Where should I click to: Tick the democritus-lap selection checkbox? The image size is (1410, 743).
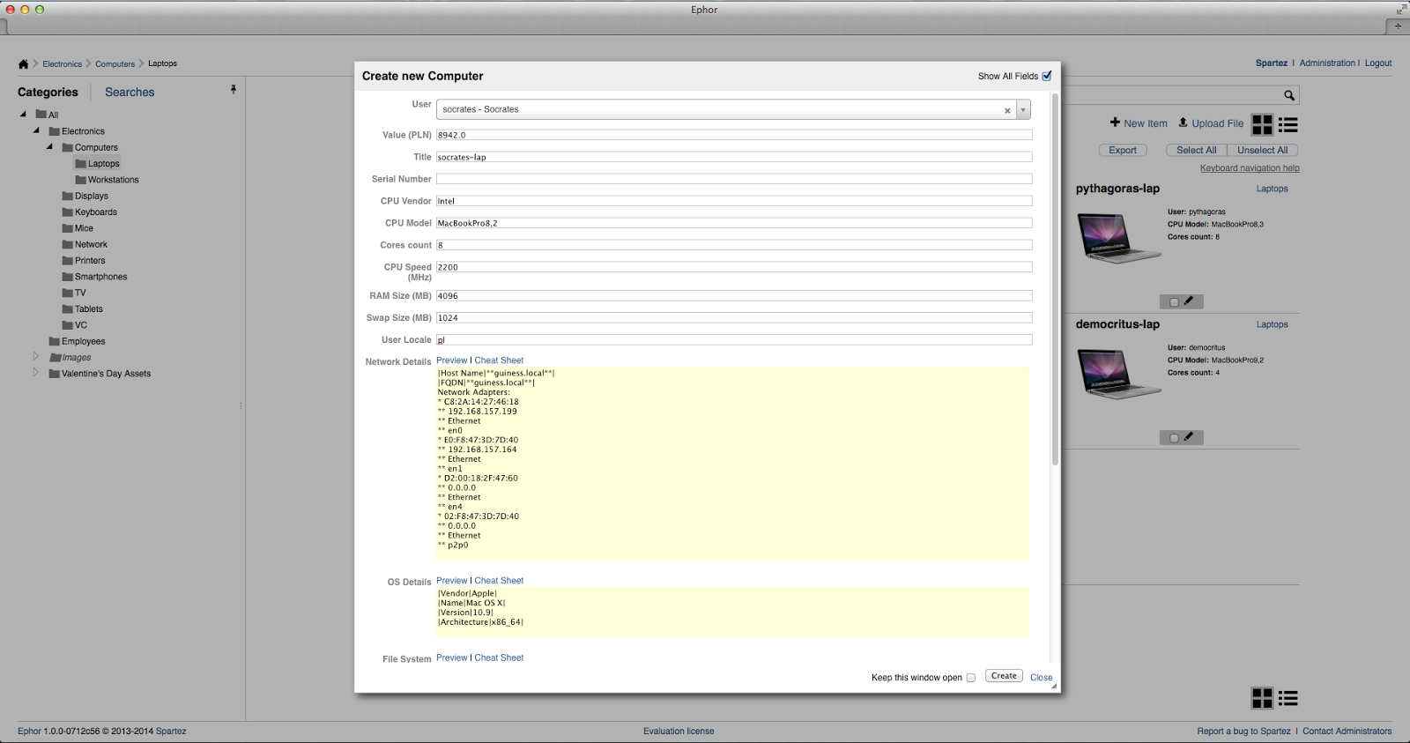[x=1174, y=438]
